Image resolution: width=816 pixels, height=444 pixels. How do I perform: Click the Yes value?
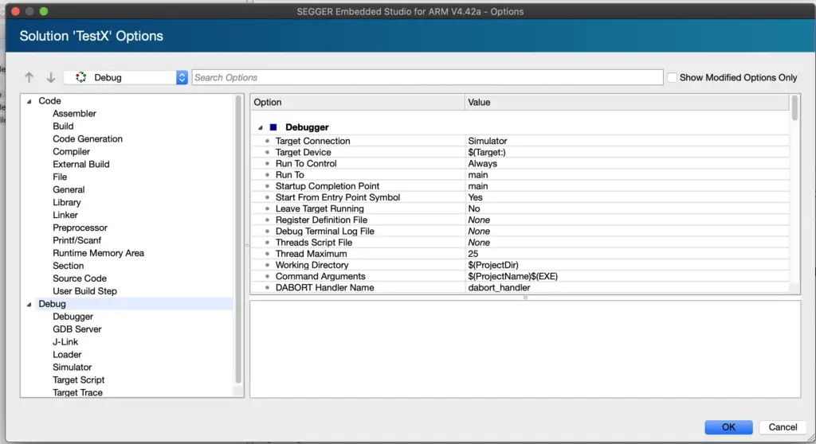[475, 197]
